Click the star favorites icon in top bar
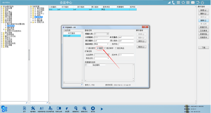The image size is (211, 113). tap(183, 3)
